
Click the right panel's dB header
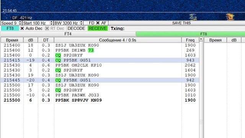pyautogui.click(x=234, y=40)
